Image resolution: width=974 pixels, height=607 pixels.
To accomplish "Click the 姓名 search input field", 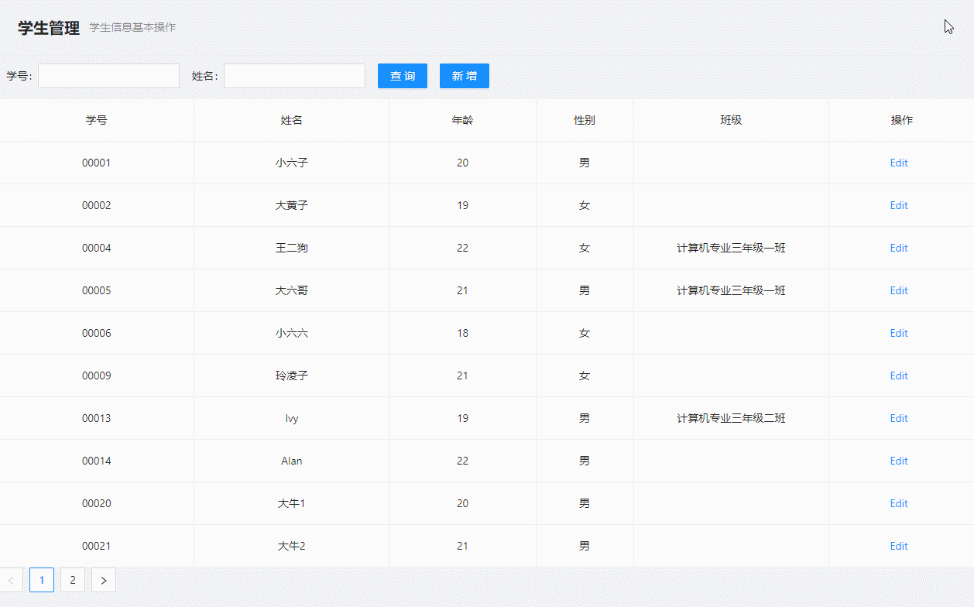I will (294, 76).
